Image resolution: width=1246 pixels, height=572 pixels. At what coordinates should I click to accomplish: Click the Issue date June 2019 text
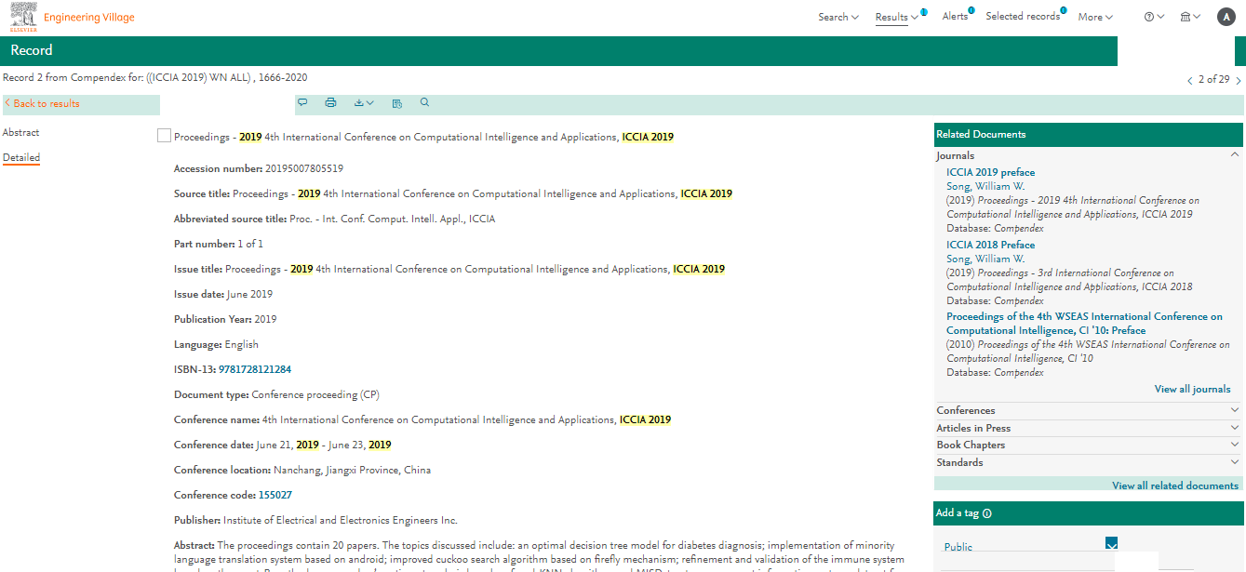249,295
